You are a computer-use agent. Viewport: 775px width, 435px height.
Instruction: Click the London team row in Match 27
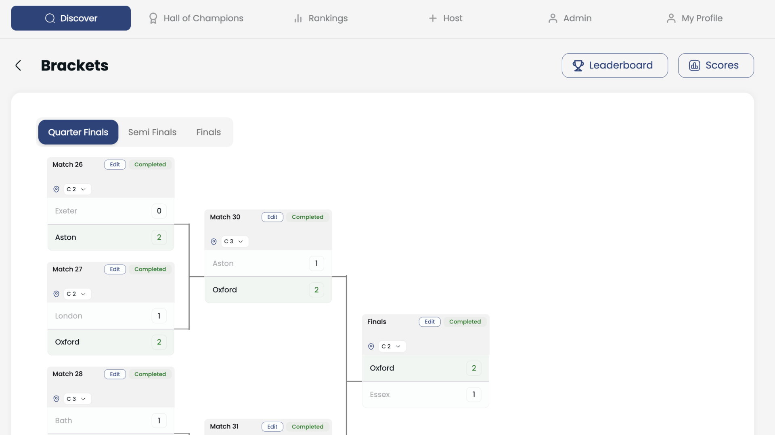tap(111, 316)
